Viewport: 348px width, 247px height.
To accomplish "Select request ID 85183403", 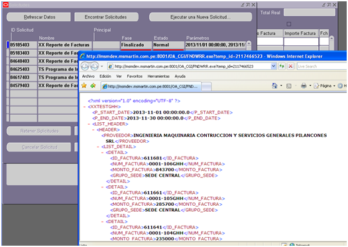I will (23, 53).
